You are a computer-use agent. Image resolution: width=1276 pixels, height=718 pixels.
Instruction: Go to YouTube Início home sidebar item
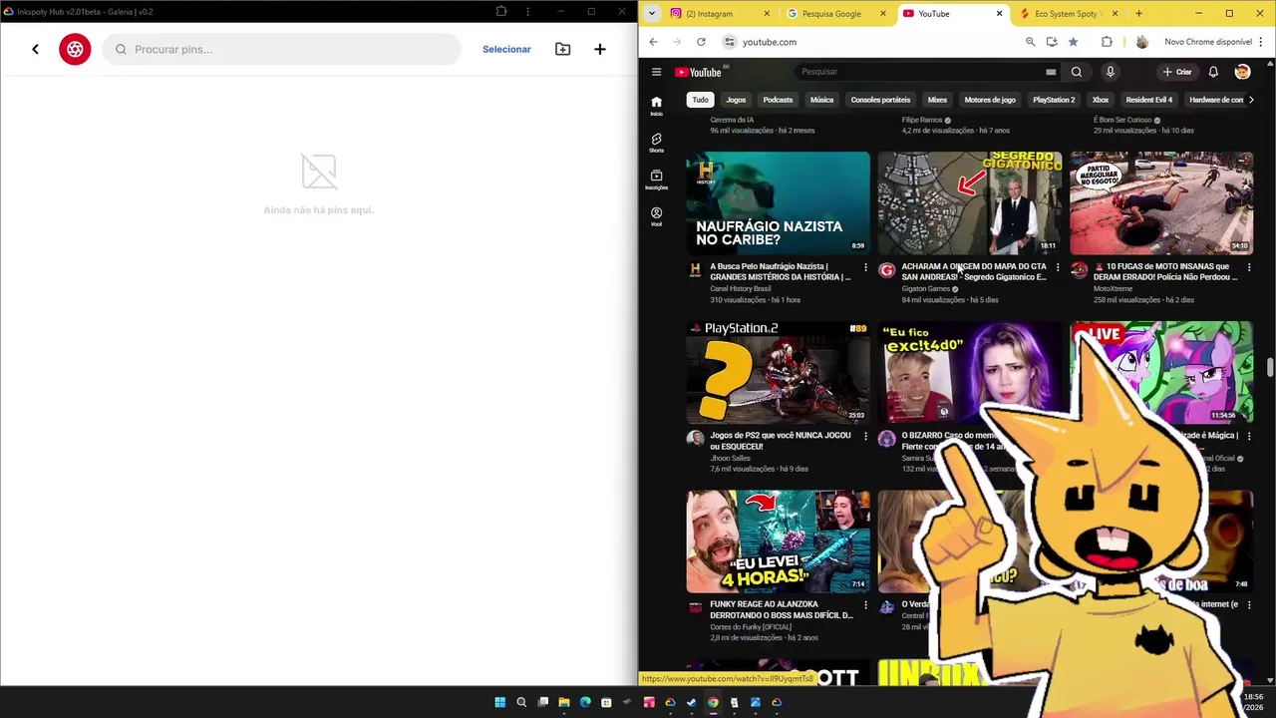click(656, 105)
